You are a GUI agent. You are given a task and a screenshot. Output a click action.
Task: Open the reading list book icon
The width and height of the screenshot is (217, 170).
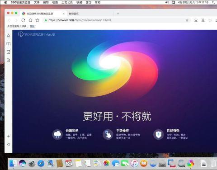point(9,44)
